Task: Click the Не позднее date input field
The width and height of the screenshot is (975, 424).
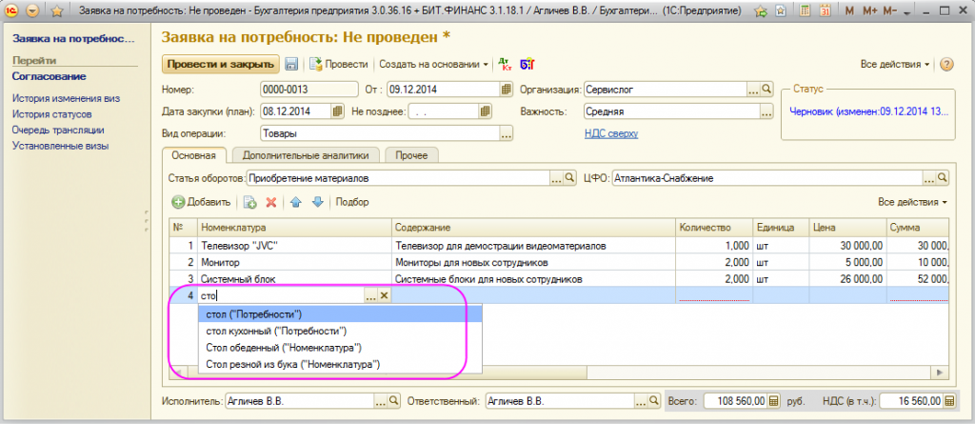Action: click(443, 111)
